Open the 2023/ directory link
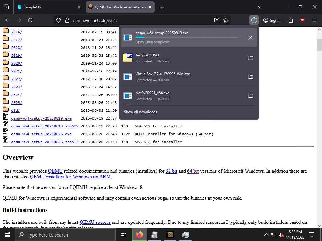 [x=17, y=87]
